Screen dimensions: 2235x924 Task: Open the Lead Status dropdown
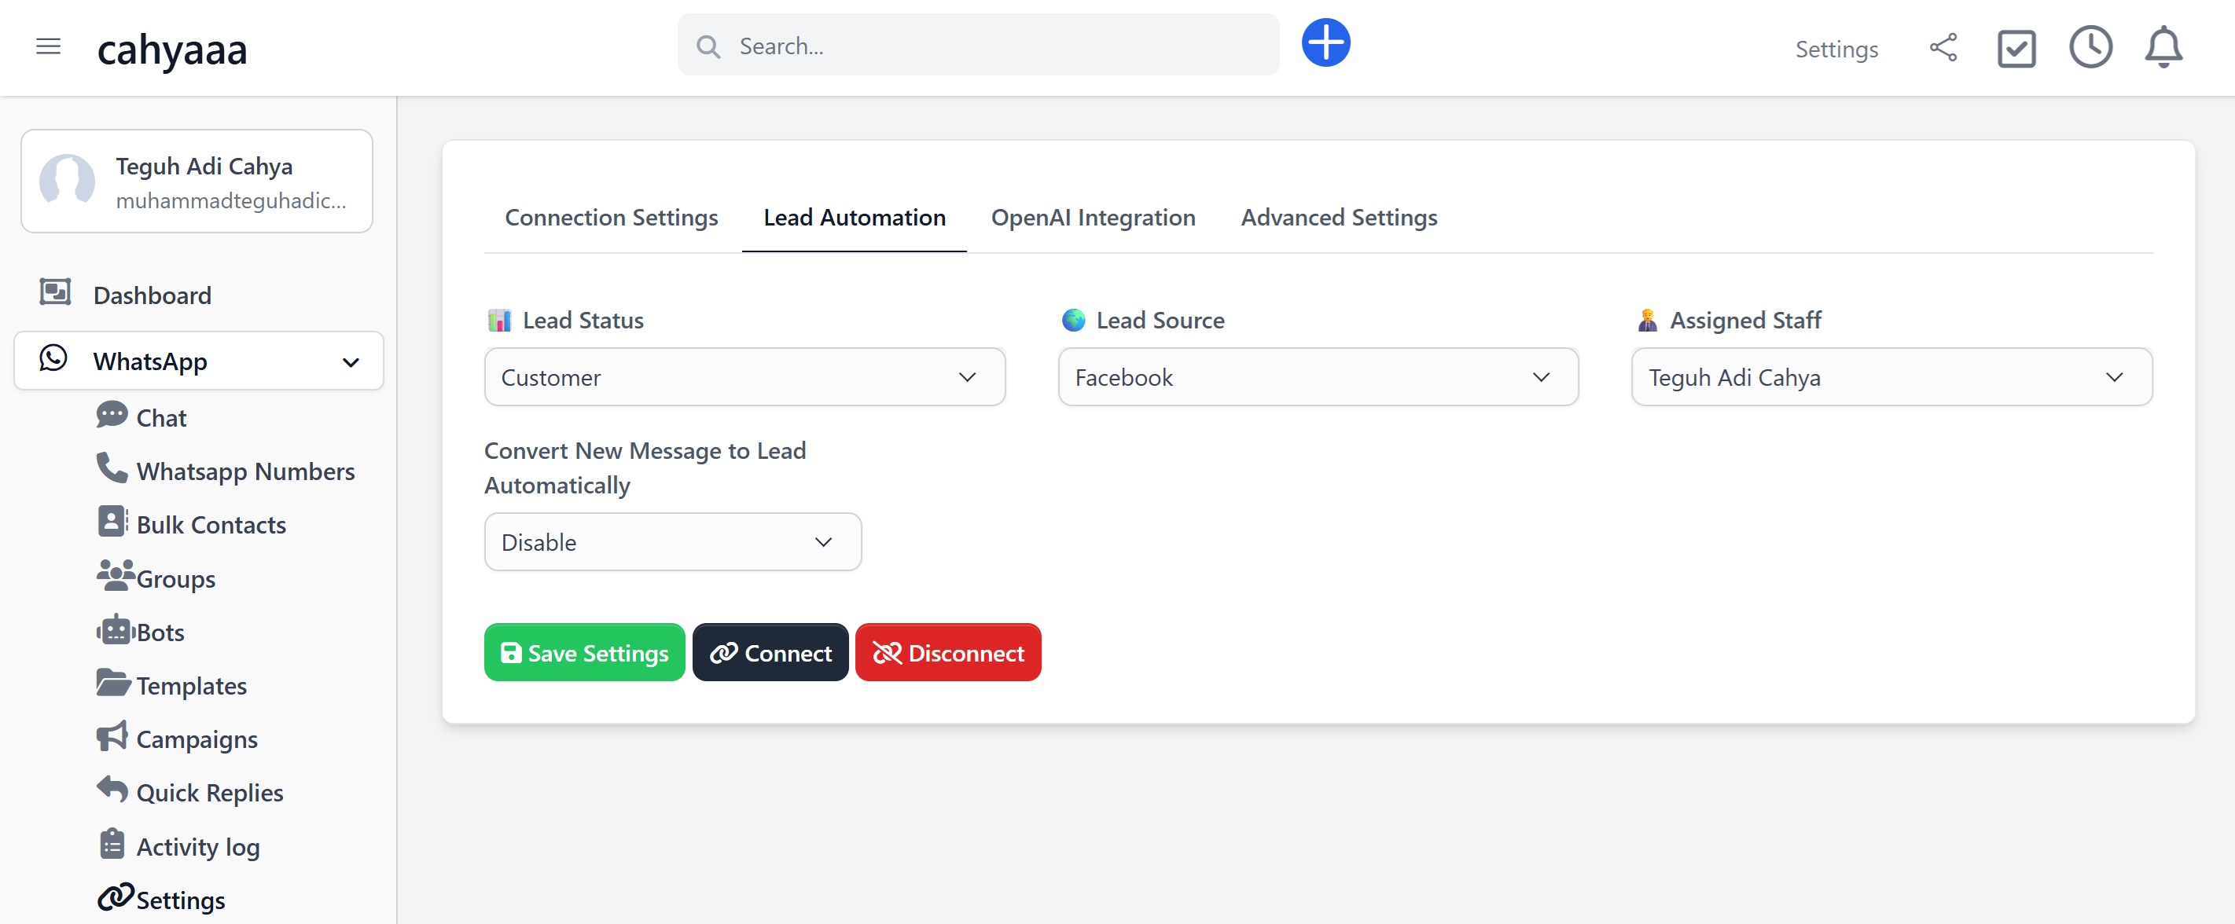[744, 377]
